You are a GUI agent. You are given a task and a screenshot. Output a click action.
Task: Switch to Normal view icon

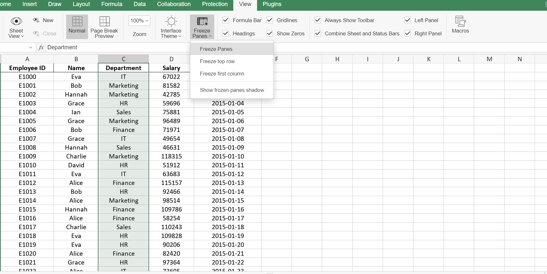pyautogui.click(x=77, y=21)
